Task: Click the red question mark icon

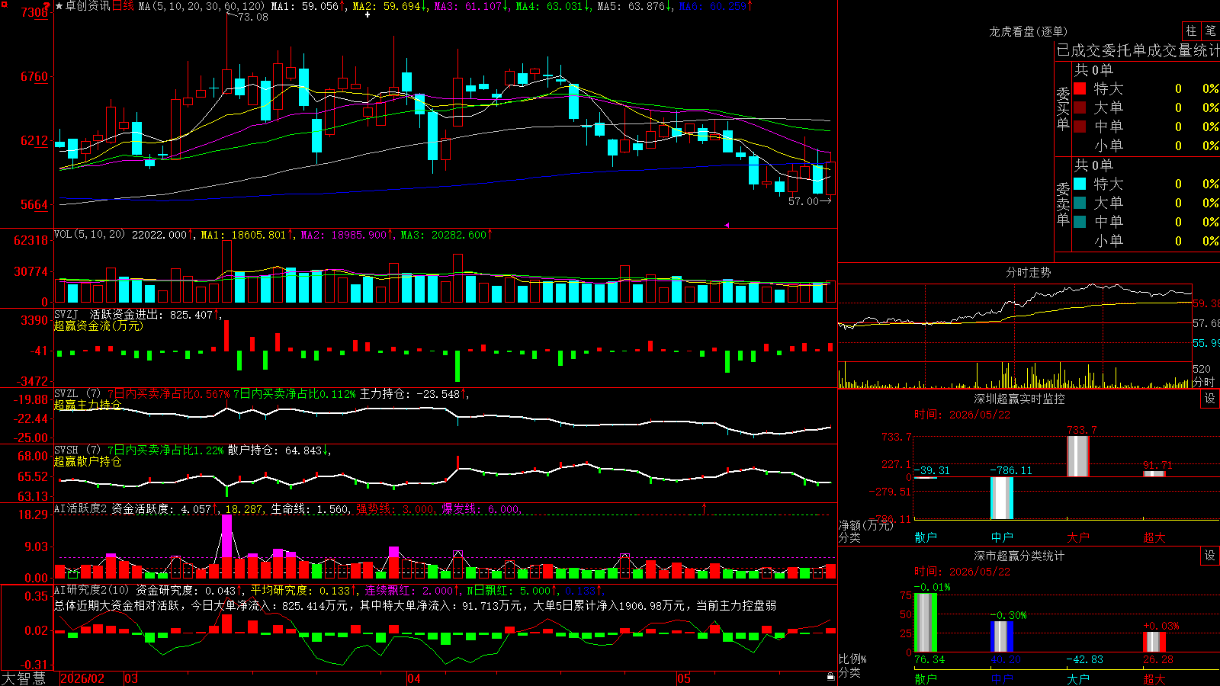Action: 47,6
